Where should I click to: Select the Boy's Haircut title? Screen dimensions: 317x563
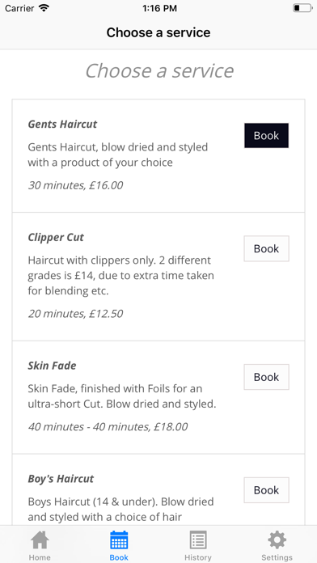pyautogui.click(x=61, y=479)
